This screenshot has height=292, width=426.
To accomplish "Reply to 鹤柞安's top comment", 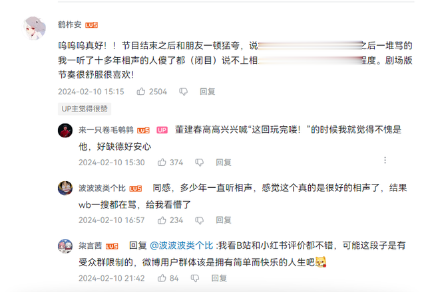I will (208, 92).
